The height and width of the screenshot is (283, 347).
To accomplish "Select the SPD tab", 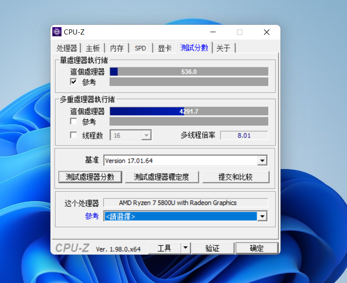I will [x=140, y=48].
